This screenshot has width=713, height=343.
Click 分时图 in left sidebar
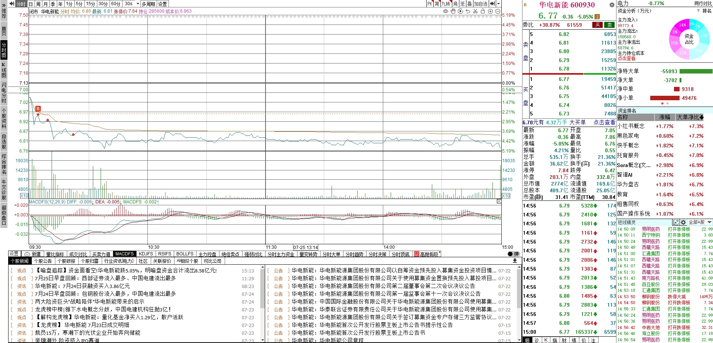click(4, 50)
